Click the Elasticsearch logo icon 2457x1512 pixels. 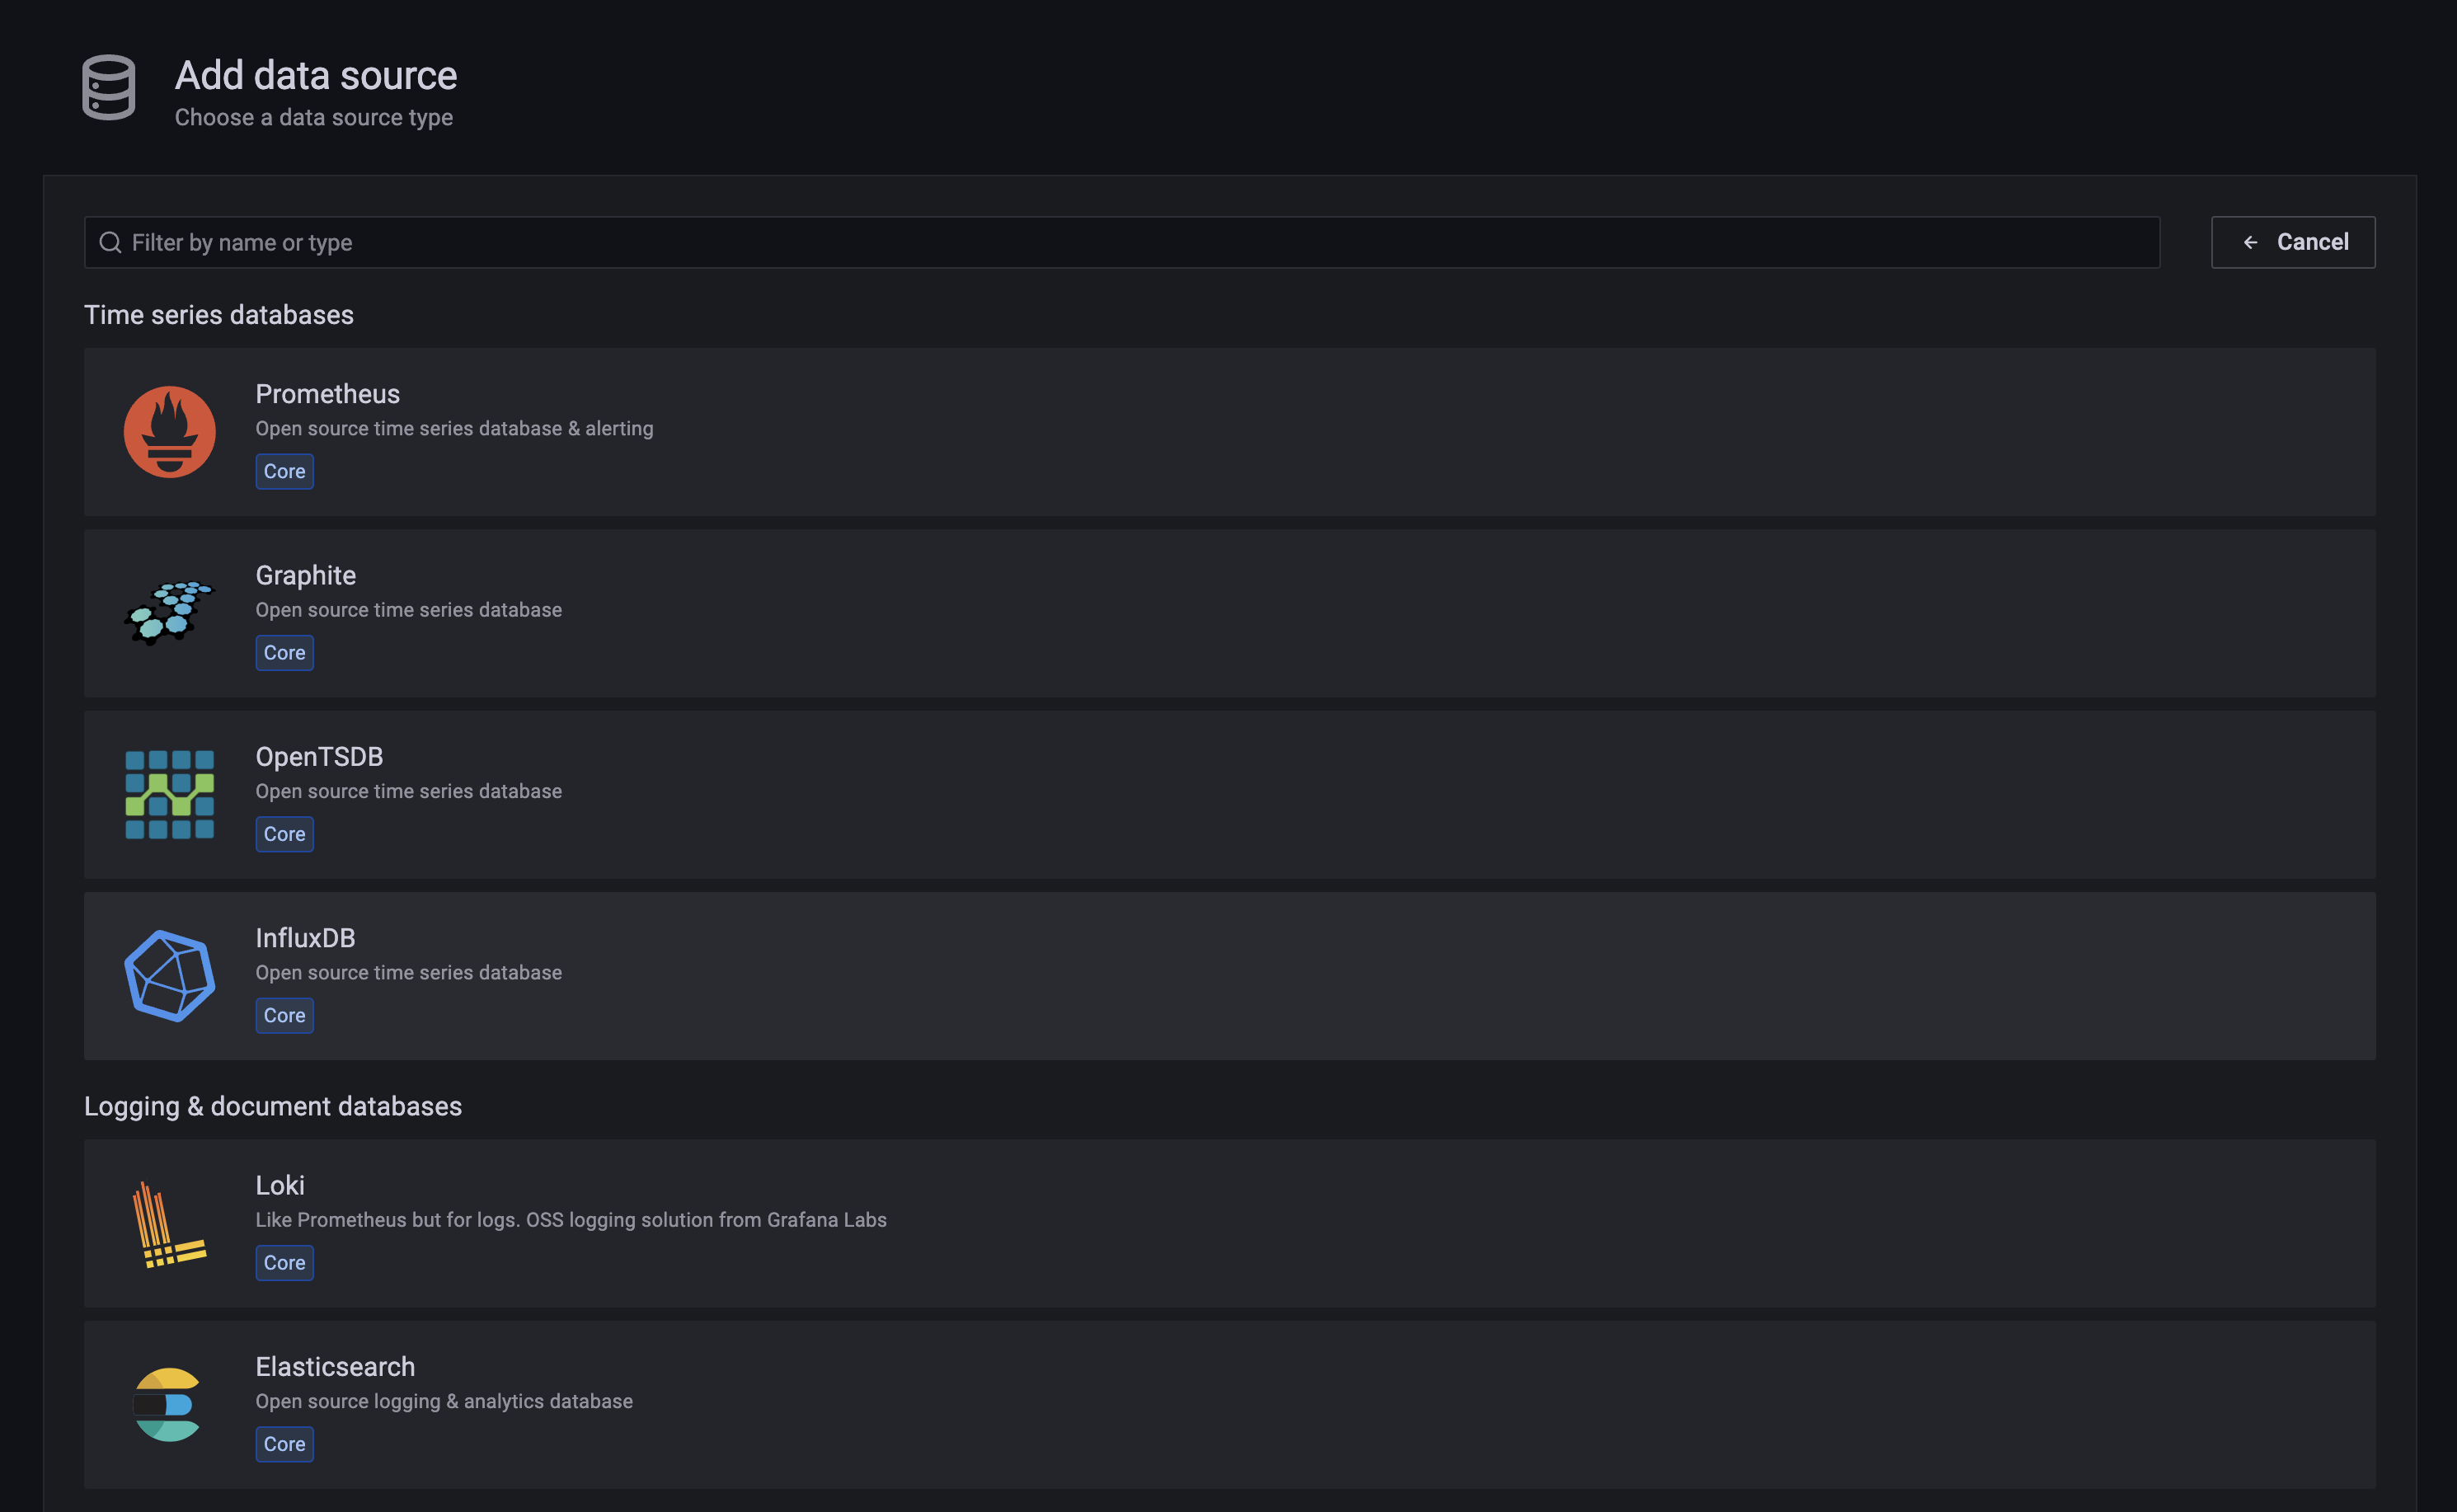coord(169,1405)
